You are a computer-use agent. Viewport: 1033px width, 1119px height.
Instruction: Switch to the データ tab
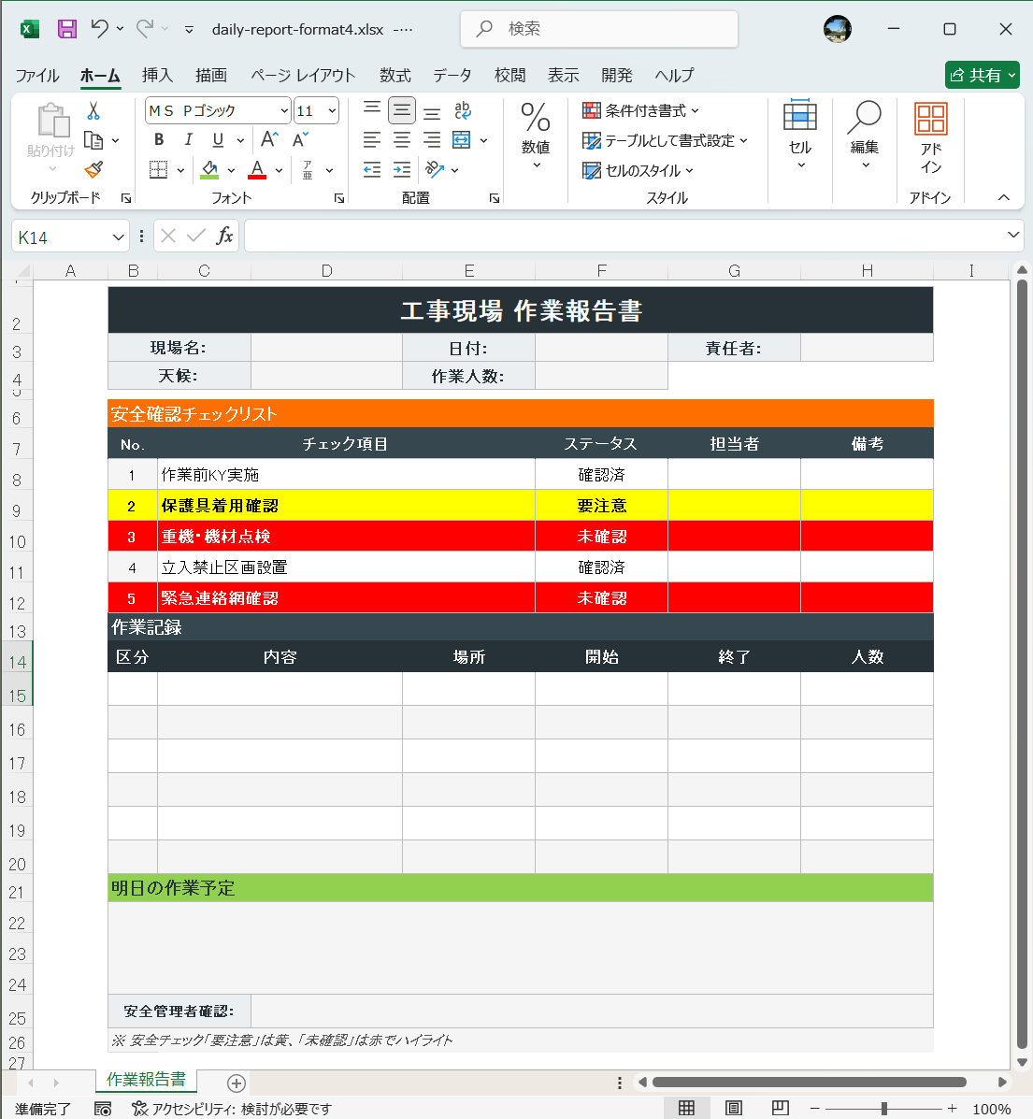(452, 75)
